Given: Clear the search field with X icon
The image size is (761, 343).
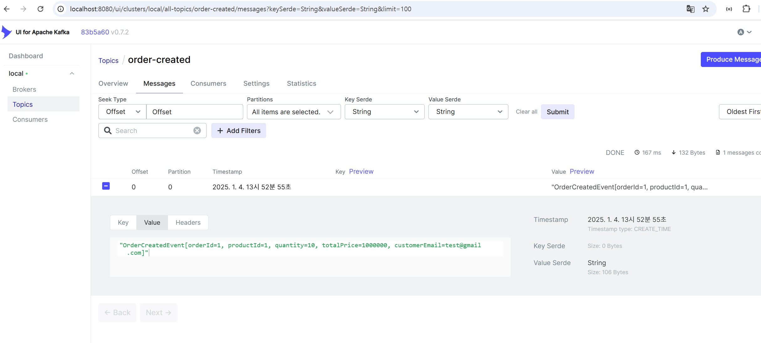Looking at the screenshot, I should [x=197, y=131].
